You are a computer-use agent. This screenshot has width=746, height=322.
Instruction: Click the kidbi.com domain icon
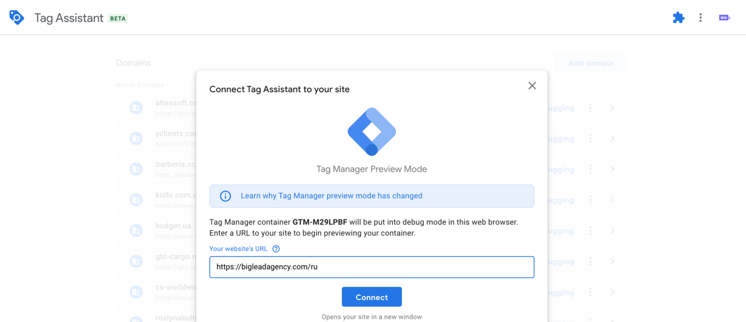pos(136,200)
